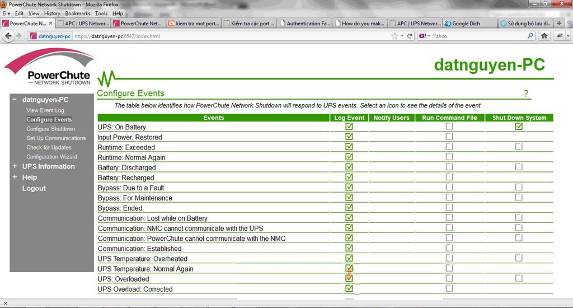This screenshot has height=308, width=573.
Task: Click Log Event icon for UPS Overload: Corrected
Action: tap(349, 288)
